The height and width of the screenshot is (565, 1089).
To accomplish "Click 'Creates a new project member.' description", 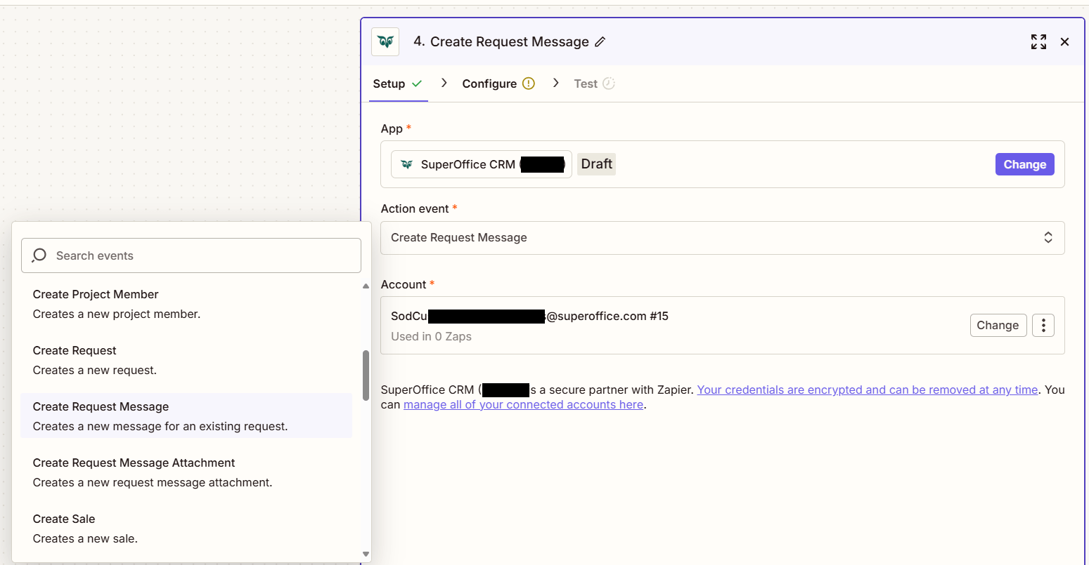I will point(117,314).
